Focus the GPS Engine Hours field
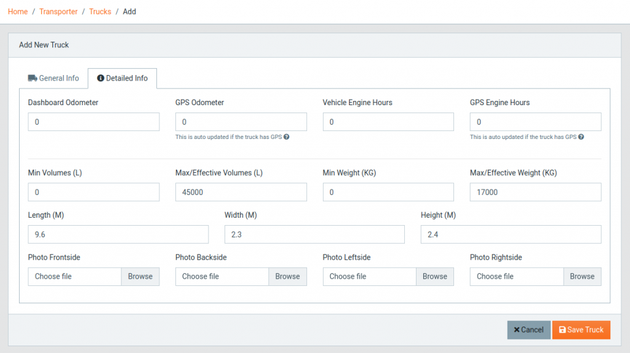 click(536, 122)
